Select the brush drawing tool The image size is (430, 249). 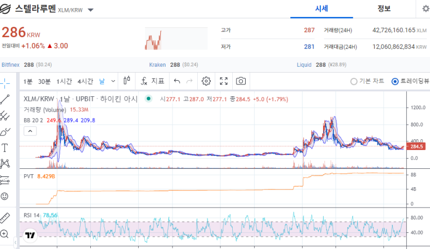(5, 132)
